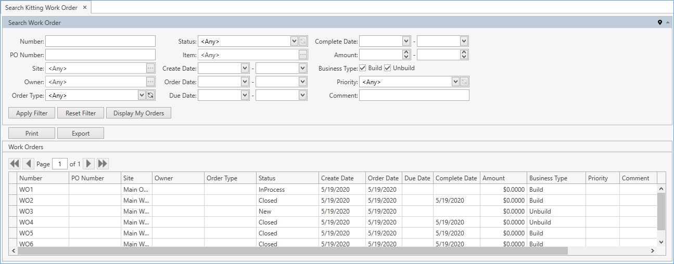Screen dimensions: 674x264
Task: Jump to the last page of results
Action: [x=103, y=164]
